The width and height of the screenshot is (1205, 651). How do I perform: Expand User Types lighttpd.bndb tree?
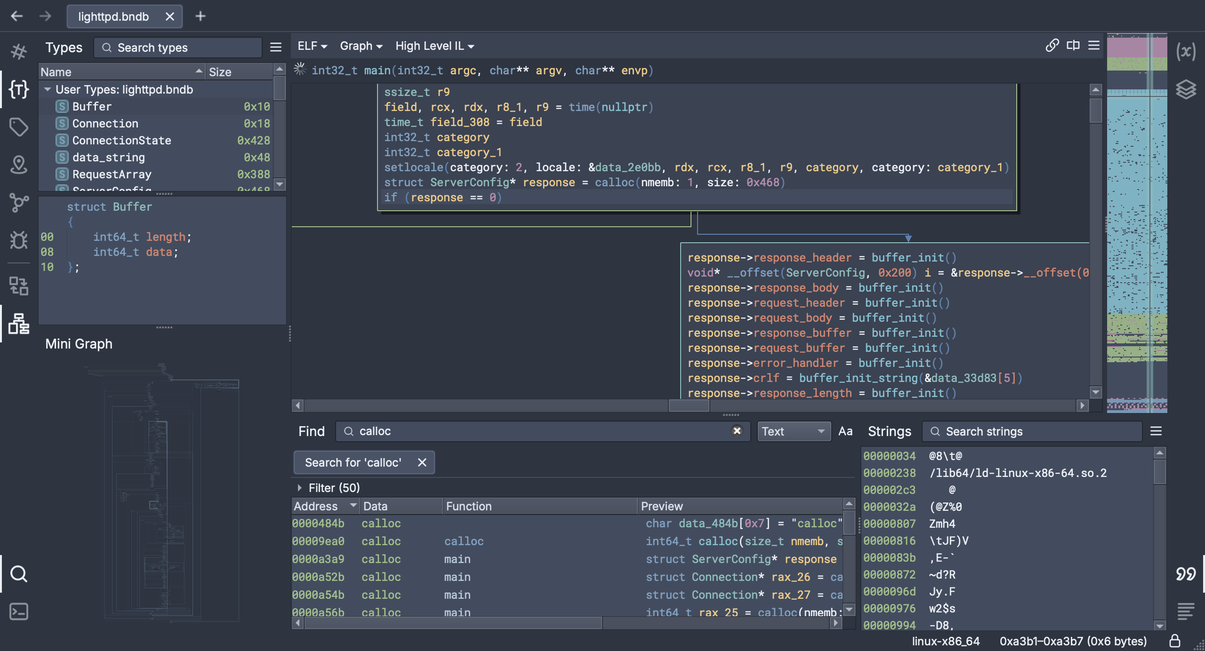click(x=46, y=89)
